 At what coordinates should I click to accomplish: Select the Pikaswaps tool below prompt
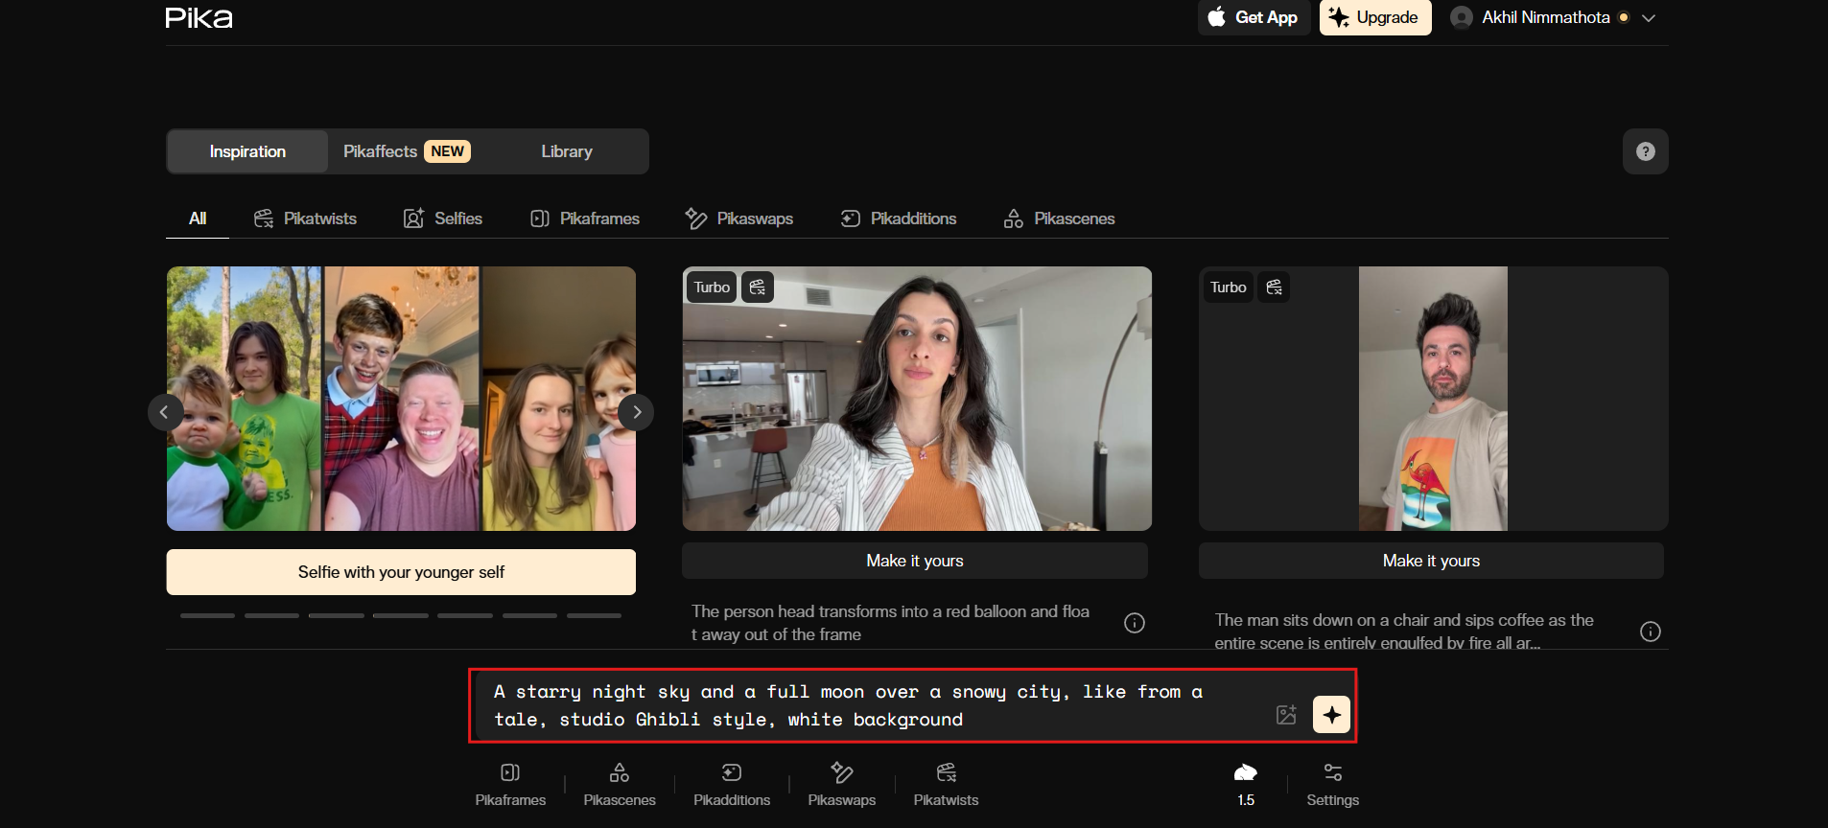[x=842, y=784]
